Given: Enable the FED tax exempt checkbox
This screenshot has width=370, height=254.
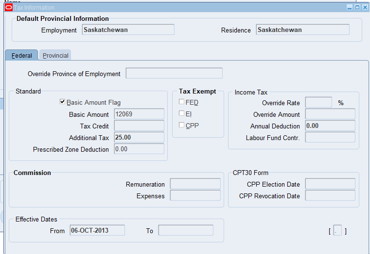Looking at the screenshot, I should pos(181,102).
